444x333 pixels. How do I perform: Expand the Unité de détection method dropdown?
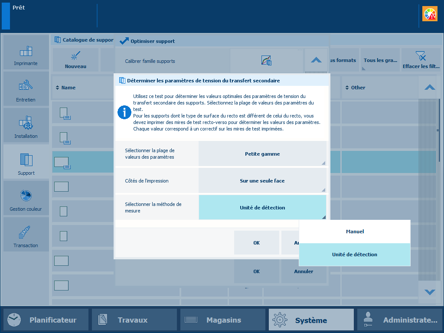[x=262, y=208]
